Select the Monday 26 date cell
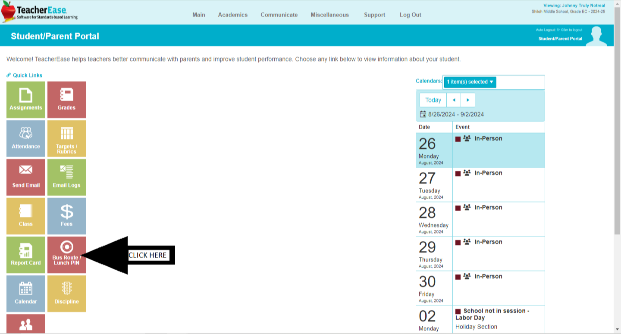621x334 pixels. (434, 150)
